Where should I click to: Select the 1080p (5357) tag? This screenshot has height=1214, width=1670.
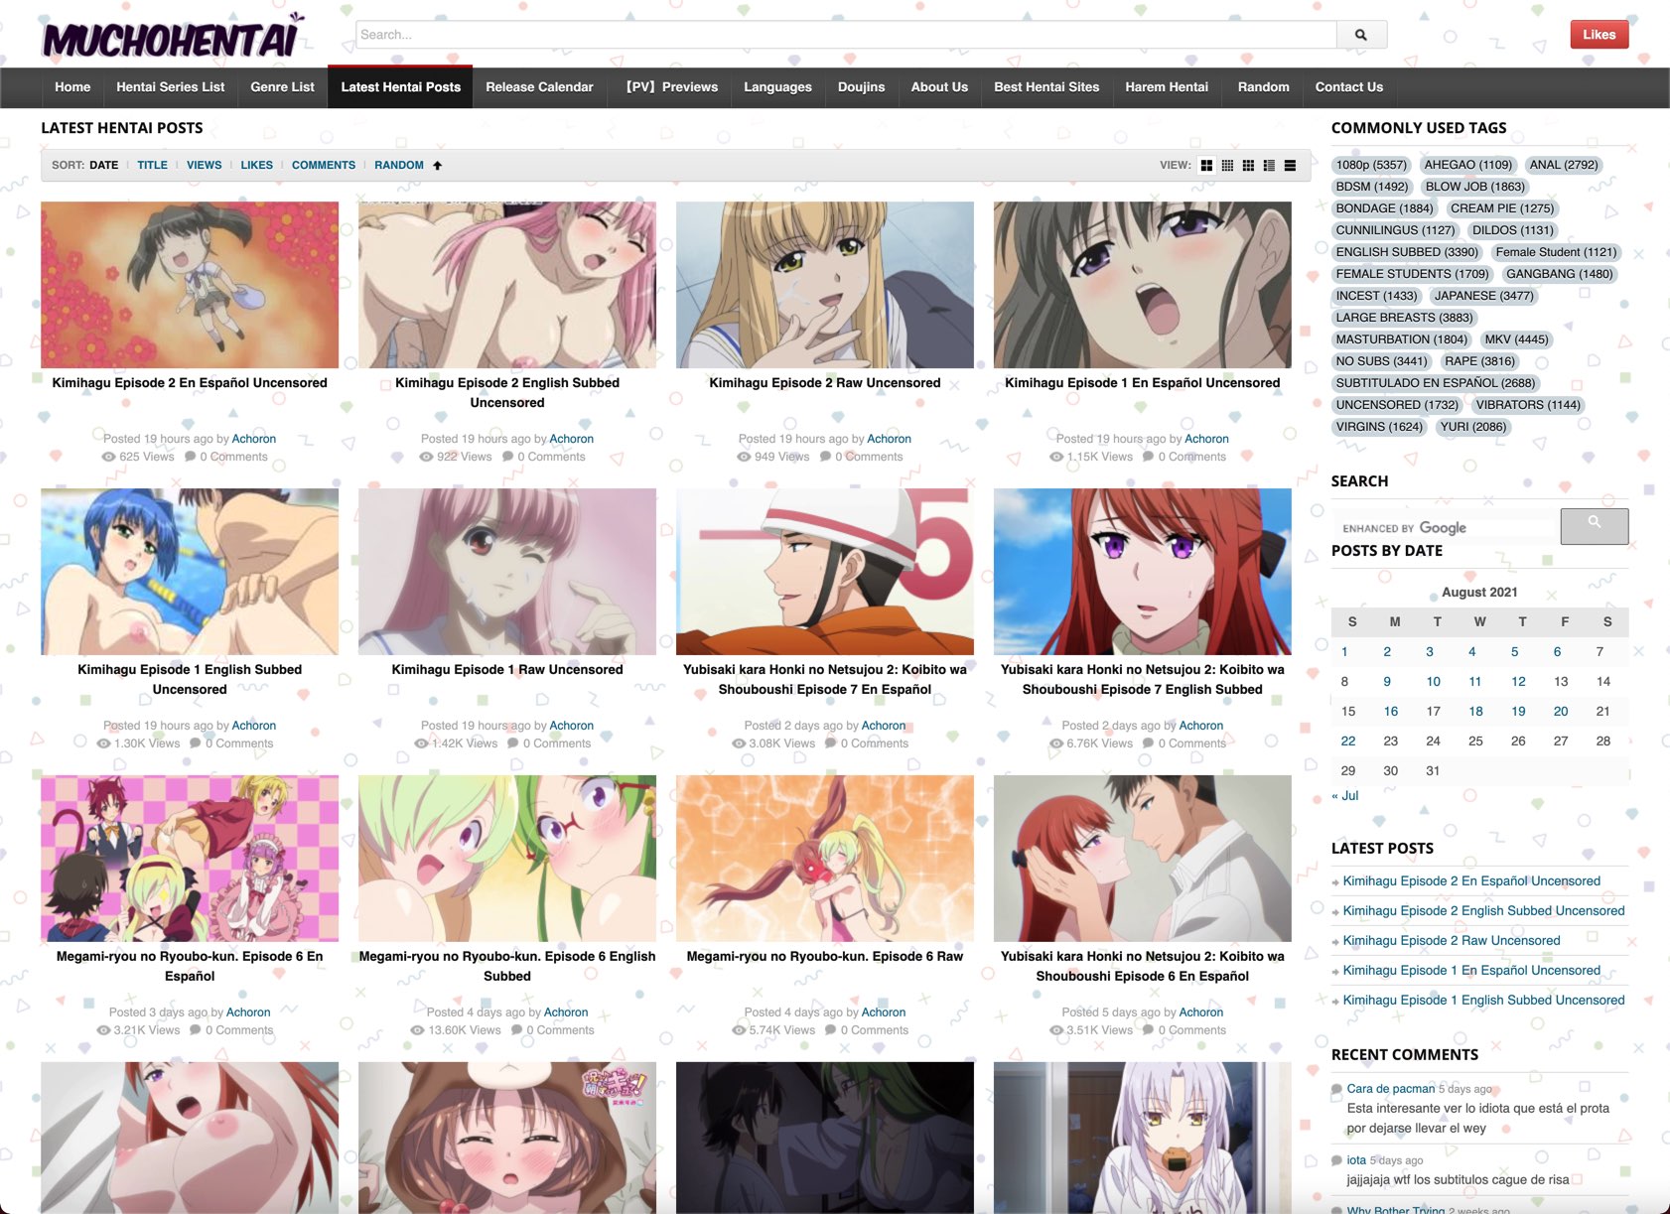(1371, 165)
